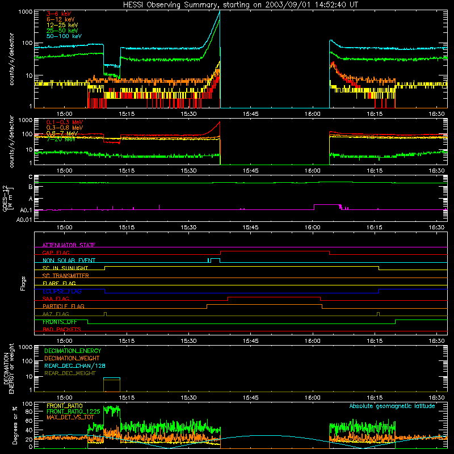Select the SC_TRANSMITTER flag label
This screenshot has width=454, height=454.
(65, 275)
